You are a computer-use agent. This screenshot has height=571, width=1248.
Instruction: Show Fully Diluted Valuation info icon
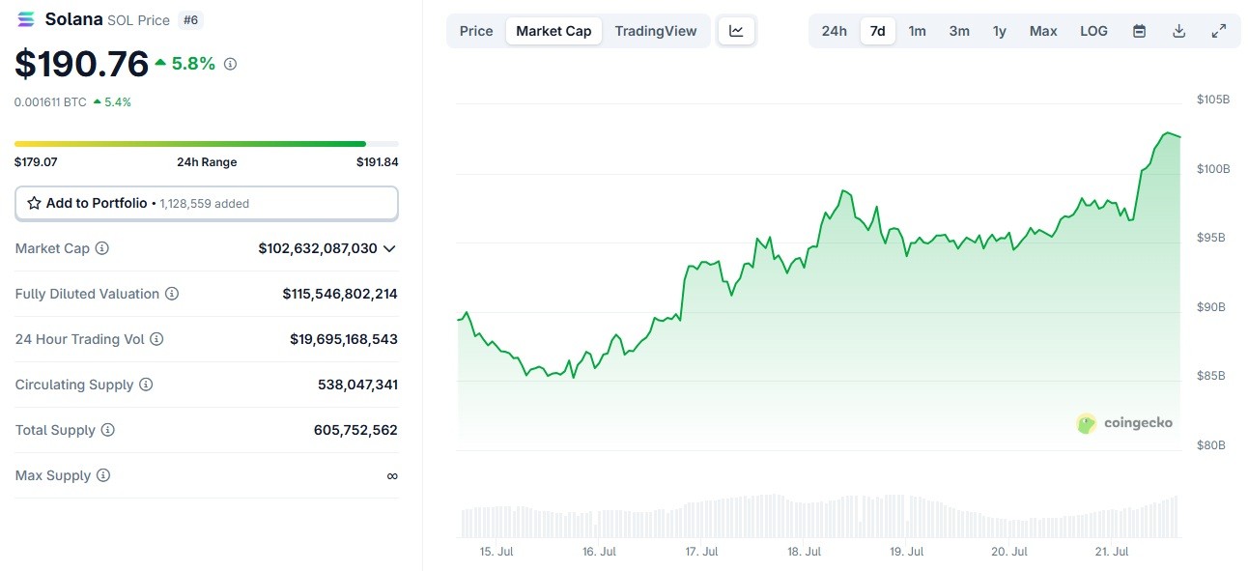coord(172,294)
